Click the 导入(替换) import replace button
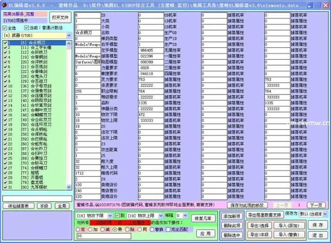331x243 pixels. (x=289, y=234)
